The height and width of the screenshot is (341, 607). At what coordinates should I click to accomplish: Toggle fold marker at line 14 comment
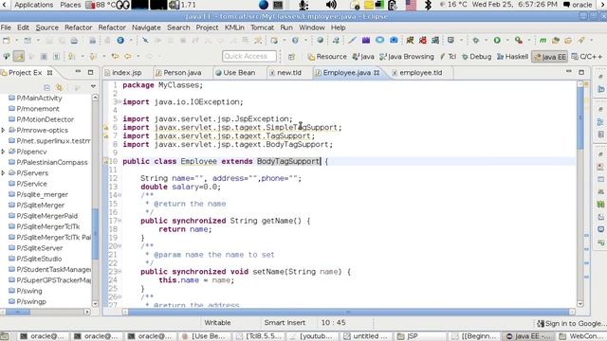tap(120, 195)
